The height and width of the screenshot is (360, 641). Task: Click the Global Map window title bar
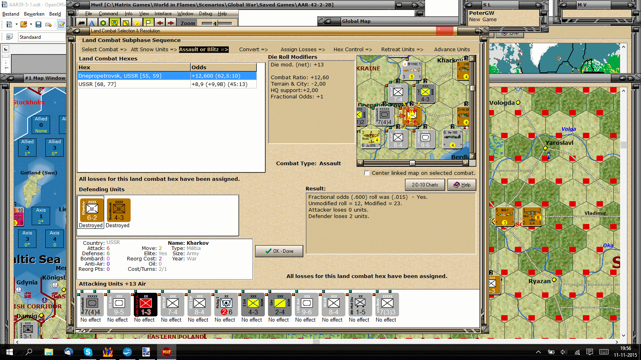388,21
